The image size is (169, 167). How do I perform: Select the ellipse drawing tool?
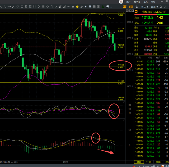[x=48, y=7]
